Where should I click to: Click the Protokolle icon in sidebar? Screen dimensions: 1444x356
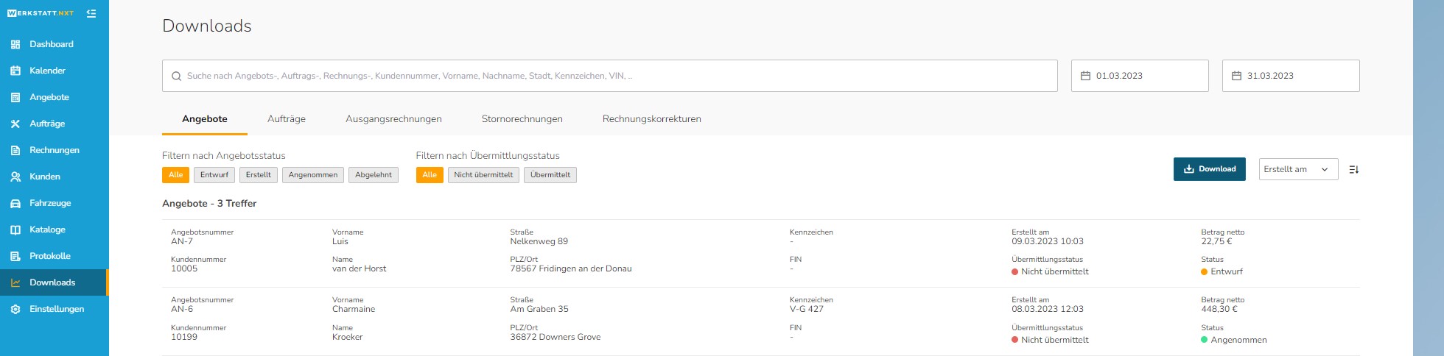[15, 256]
